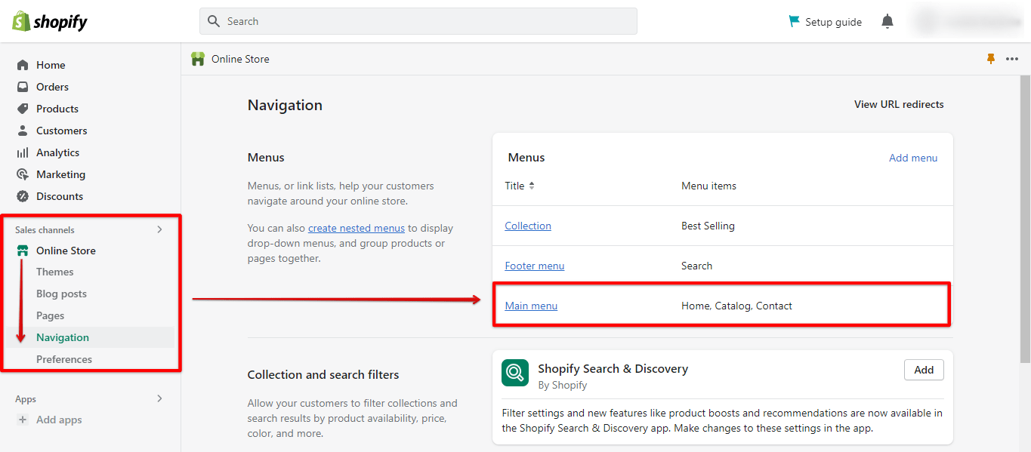Expand the Sales channels chevron
This screenshot has width=1031, height=452.
[x=159, y=229]
